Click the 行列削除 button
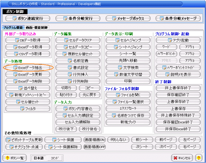Viewport: 206px width, 163px height. (x=78, y=81)
